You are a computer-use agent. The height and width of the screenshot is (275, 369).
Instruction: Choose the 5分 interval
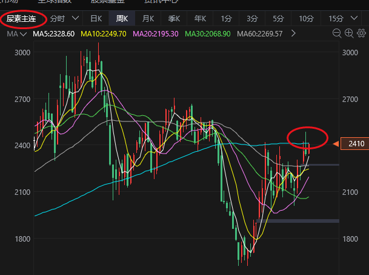pos(278,19)
